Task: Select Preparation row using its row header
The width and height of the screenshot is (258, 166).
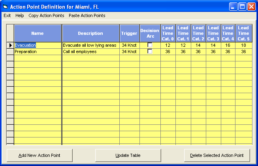Action: tap(10, 52)
